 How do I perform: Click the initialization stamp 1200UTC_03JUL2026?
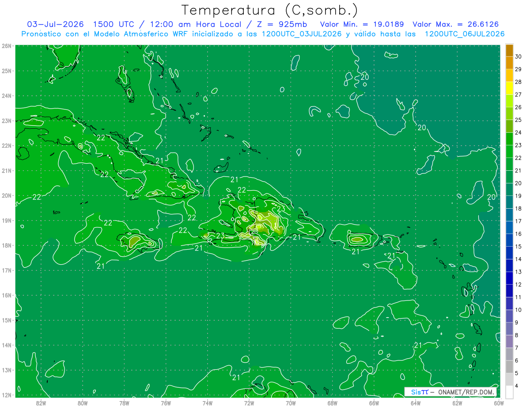coord(302,34)
